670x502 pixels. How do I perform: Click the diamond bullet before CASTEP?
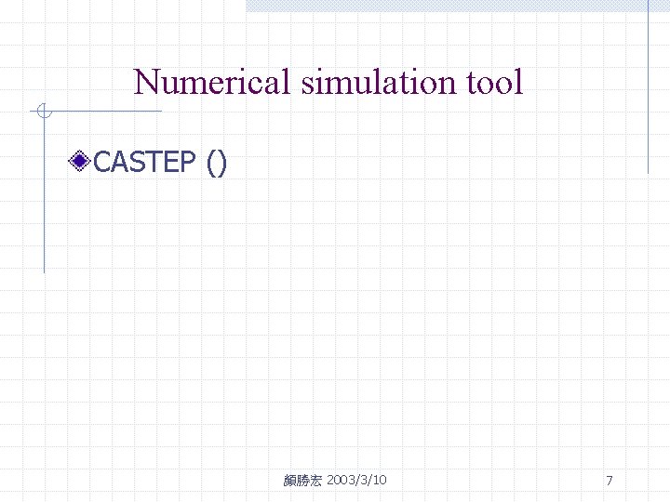pyautogui.click(x=79, y=161)
